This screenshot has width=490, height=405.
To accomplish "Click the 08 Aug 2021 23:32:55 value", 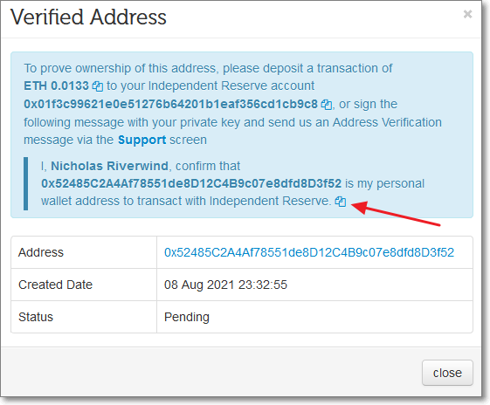I will coord(225,285).
